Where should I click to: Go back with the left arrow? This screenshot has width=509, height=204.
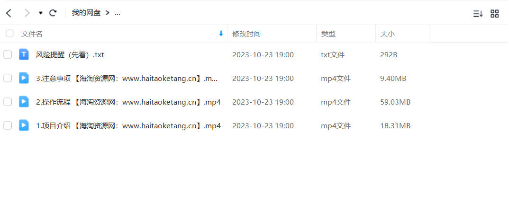click(x=9, y=13)
